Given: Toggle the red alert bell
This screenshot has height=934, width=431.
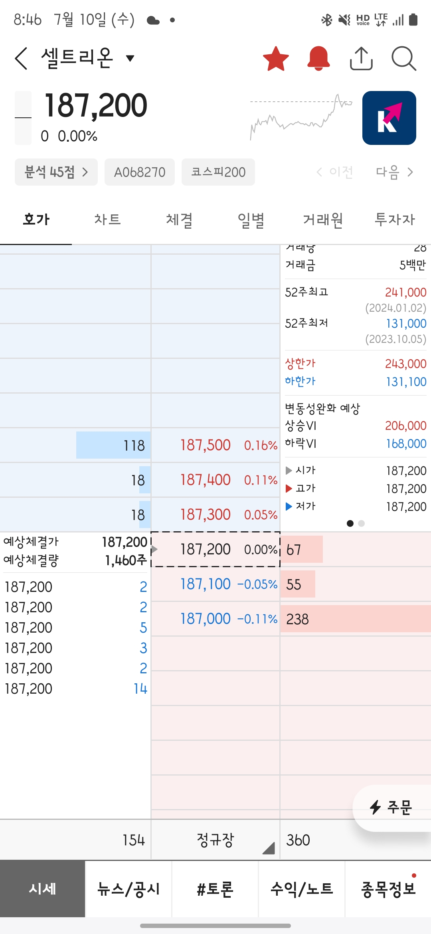Looking at the screenshot, I should point(318,59).
